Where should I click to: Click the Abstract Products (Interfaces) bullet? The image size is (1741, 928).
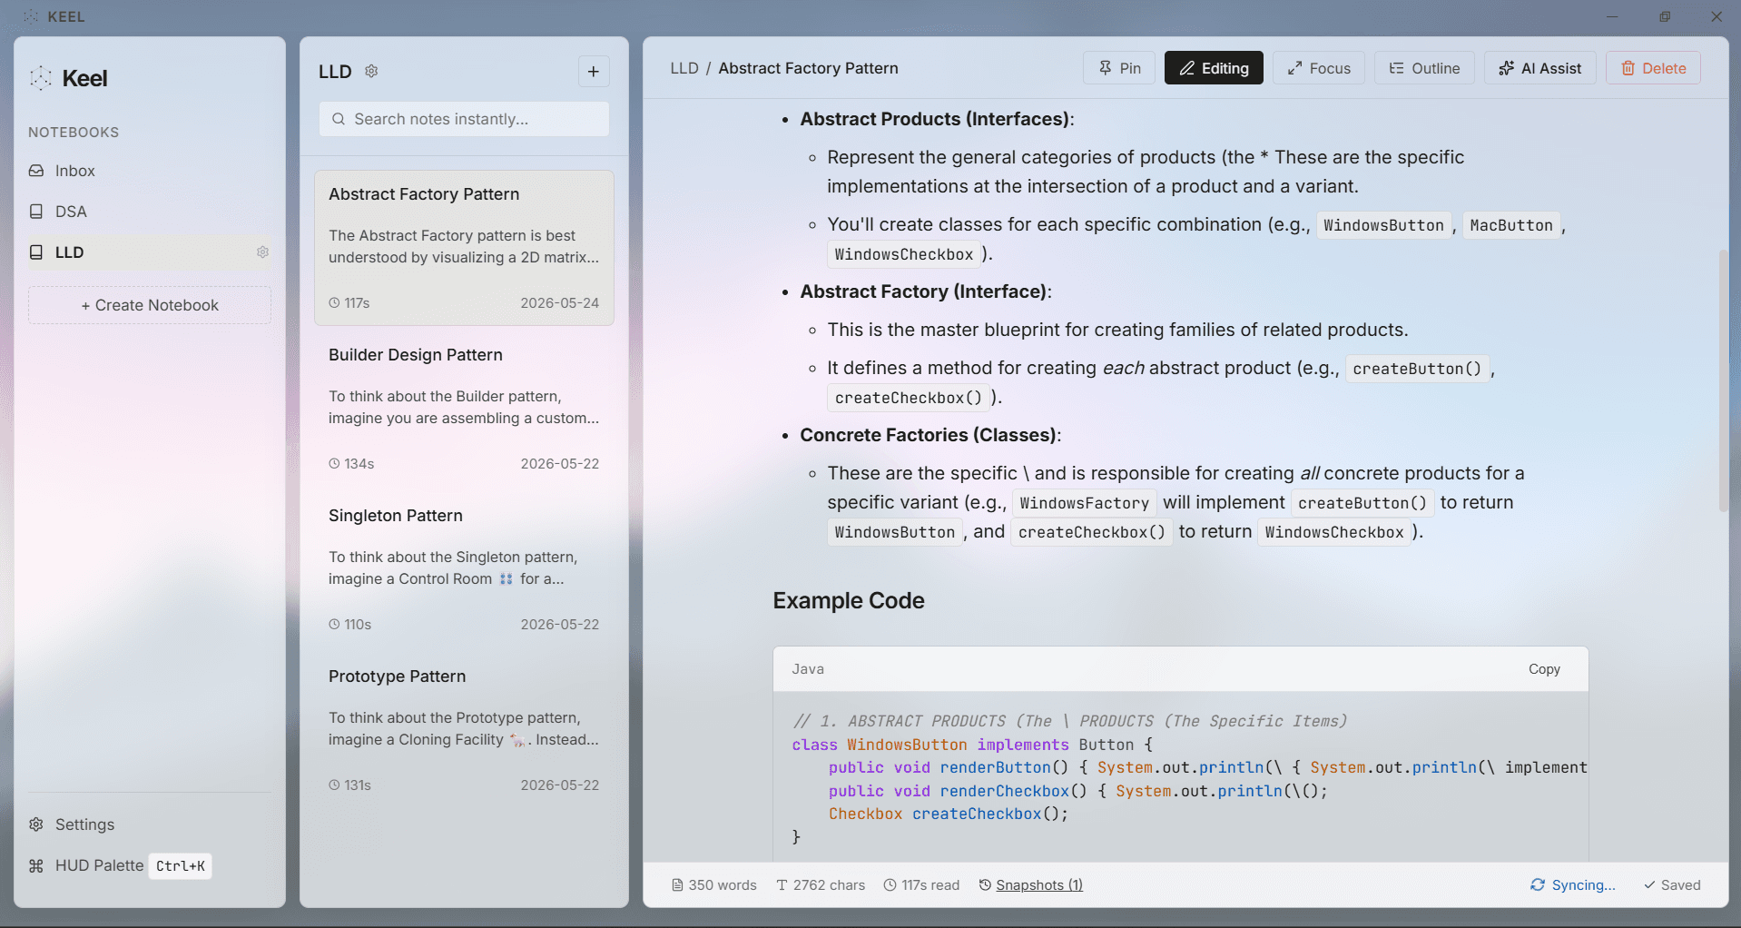pos(937,119)
